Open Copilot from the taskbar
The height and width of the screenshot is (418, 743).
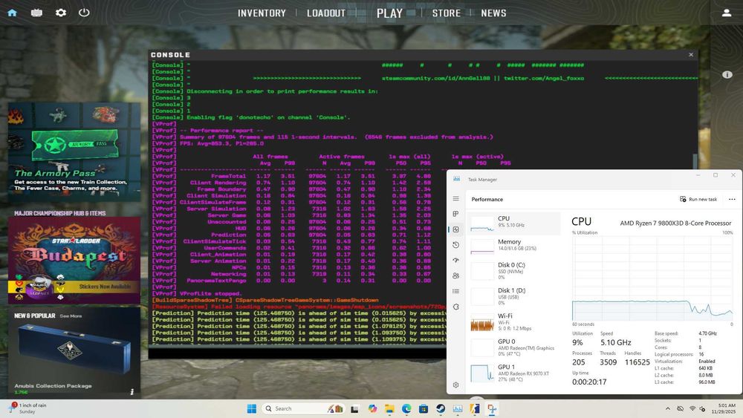(x=372, y=408)
